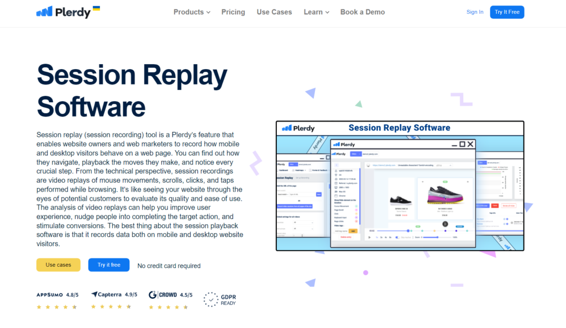Click the blue Try it free button

[109, 265]
